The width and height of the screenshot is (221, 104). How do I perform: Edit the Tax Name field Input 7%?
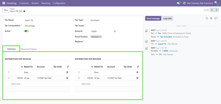pos(47,20)
